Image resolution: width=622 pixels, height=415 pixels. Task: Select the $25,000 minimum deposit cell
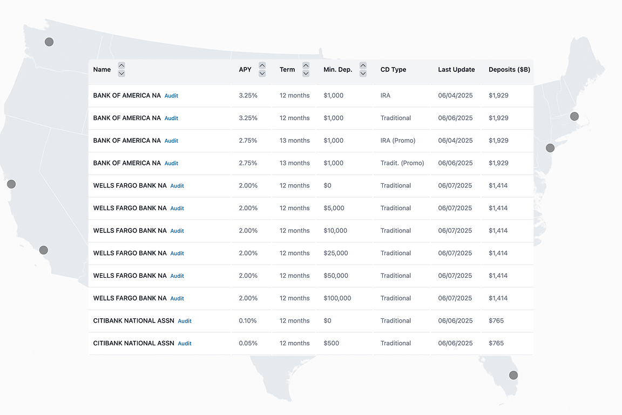[x=336, y=253]
